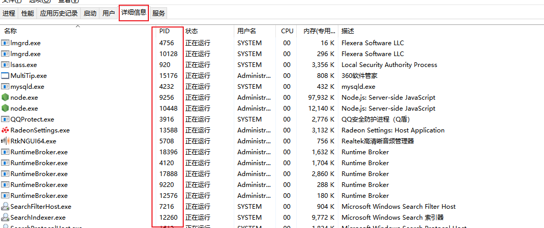This screenshot has width=544, height=228.
Task: Select the RtkNGUI64.exe process name
Action: [x=33, y=141]
